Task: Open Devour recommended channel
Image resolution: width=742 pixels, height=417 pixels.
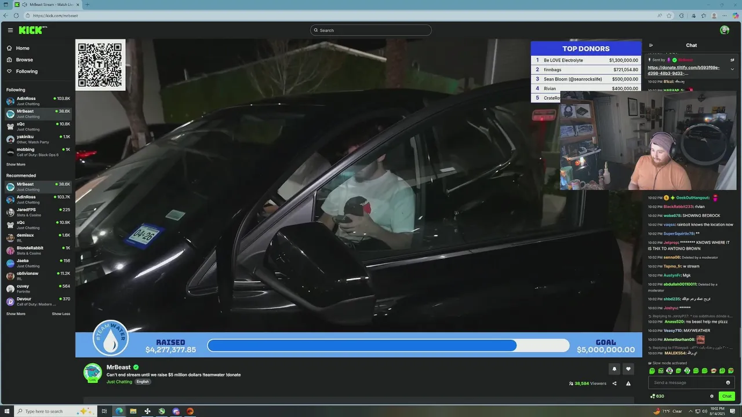Action: click(x=38, y=301)
